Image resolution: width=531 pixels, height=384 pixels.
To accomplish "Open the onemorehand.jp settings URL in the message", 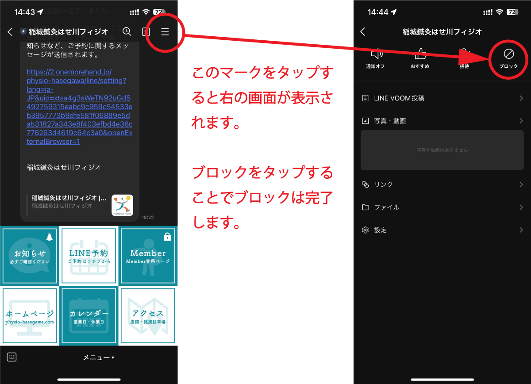I will [80, 107].
